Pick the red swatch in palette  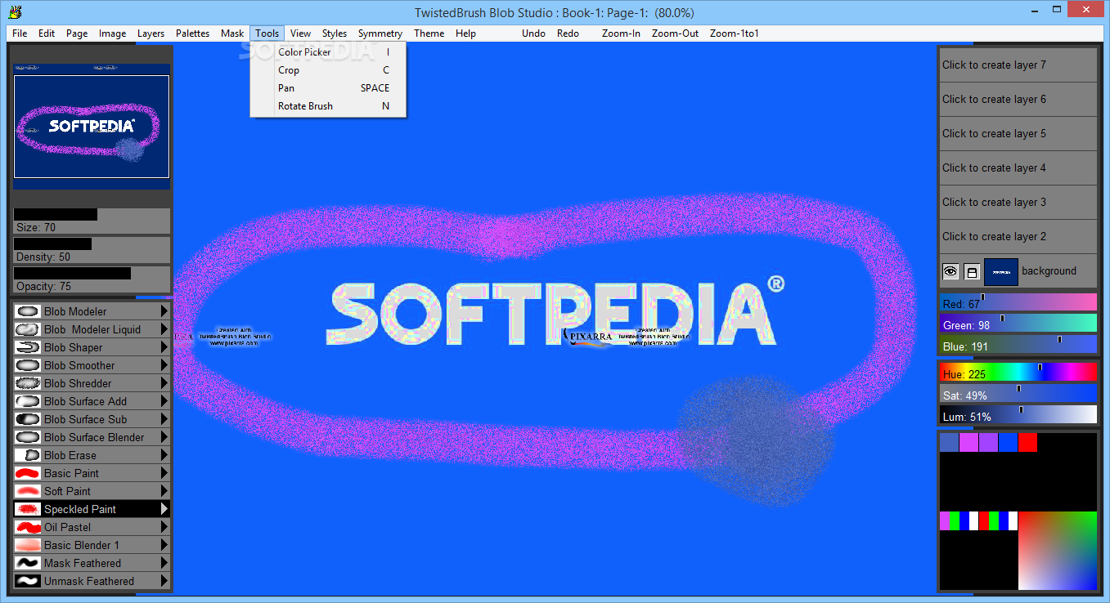(x=1027, y=442)
